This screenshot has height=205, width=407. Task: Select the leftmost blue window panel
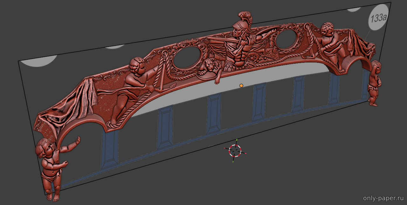click(109, 149)
